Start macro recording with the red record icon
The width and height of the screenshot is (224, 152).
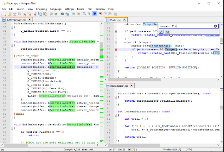click(x=100, y=14)
